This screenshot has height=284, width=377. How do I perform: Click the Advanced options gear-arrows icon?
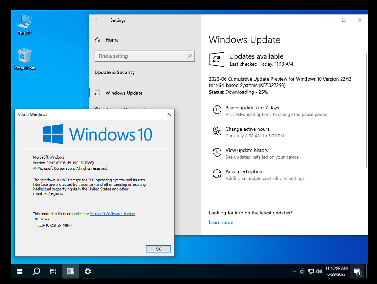[217, 174]
